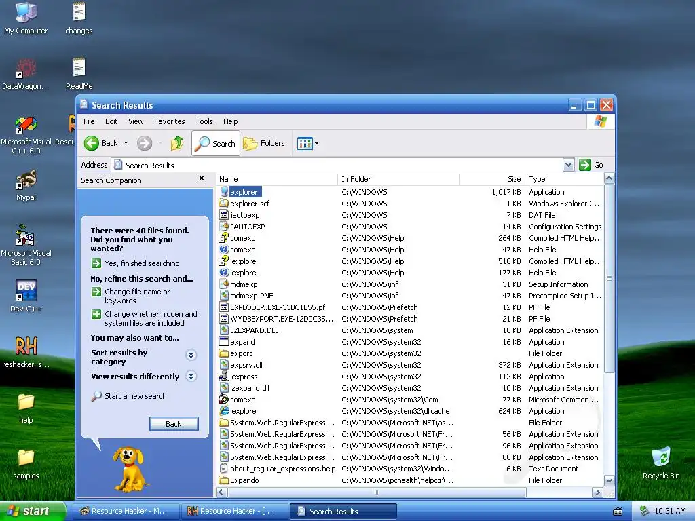Viewport: 695px width, 521px height.
Task: Select the LZEXPAND.DLL file icon
Action: tap(224, 330)
